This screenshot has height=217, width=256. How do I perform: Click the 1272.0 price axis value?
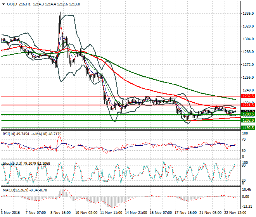(x=248, y=65)
